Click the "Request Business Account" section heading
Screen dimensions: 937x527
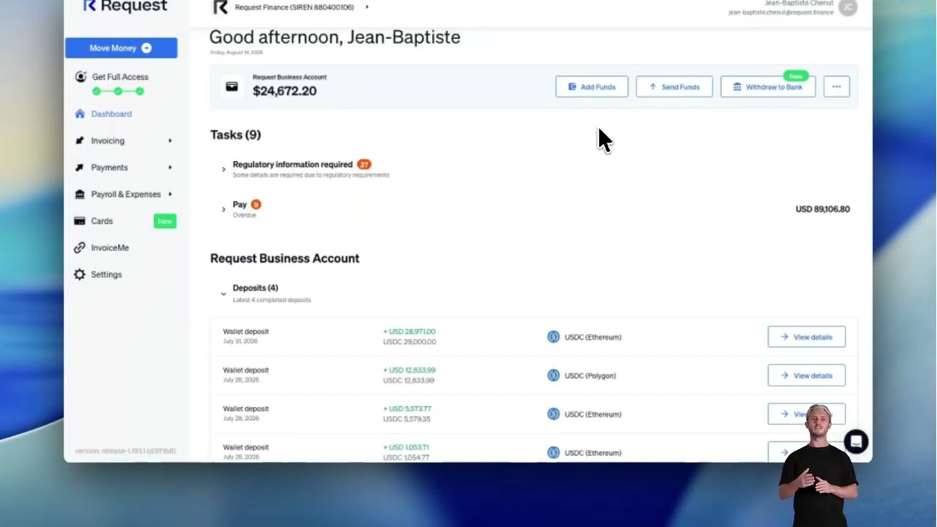coord(285,258)
